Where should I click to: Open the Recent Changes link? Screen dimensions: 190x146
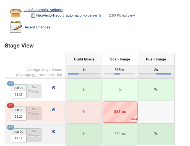point(37,27)
